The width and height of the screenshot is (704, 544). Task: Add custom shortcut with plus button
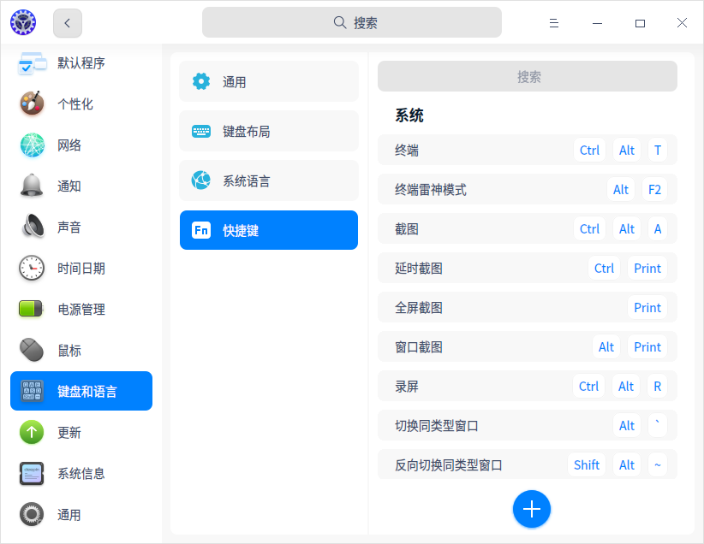532,509
